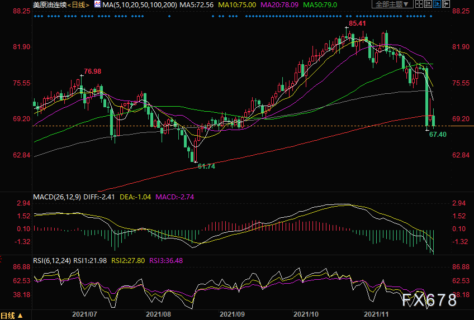
Task: Click the MA indicator chart icon
Action: (x=97, y=4)
